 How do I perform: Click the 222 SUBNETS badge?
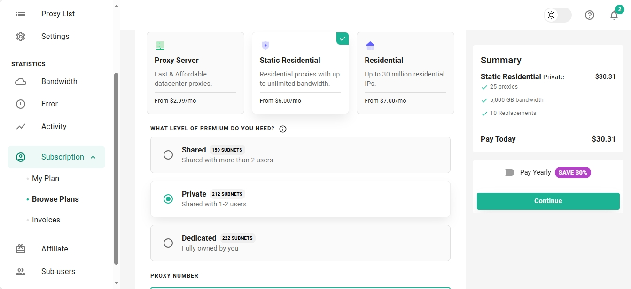click(237, 238)
